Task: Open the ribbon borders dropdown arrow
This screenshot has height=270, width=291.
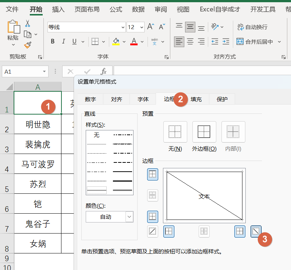Action: click(103, 42)
